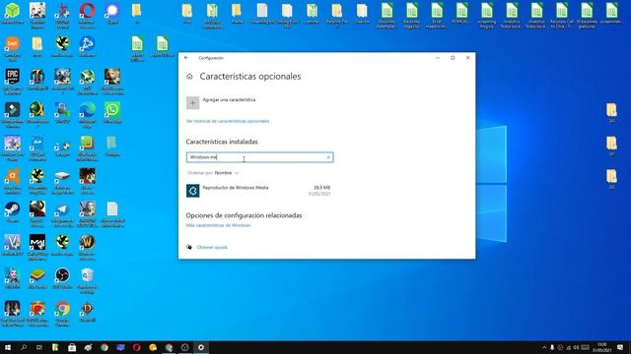
Task: Select the Settings gear on the taskbar
Action: 201,347
